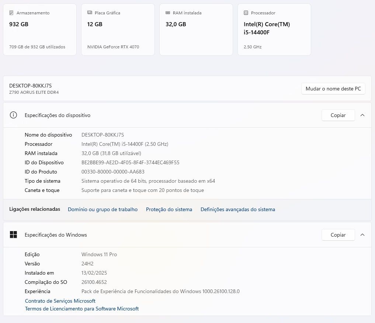Click the RAM chip icon beside RAM instalada
375x323 pixels.
pyautogui.click(x=168, y=13)
